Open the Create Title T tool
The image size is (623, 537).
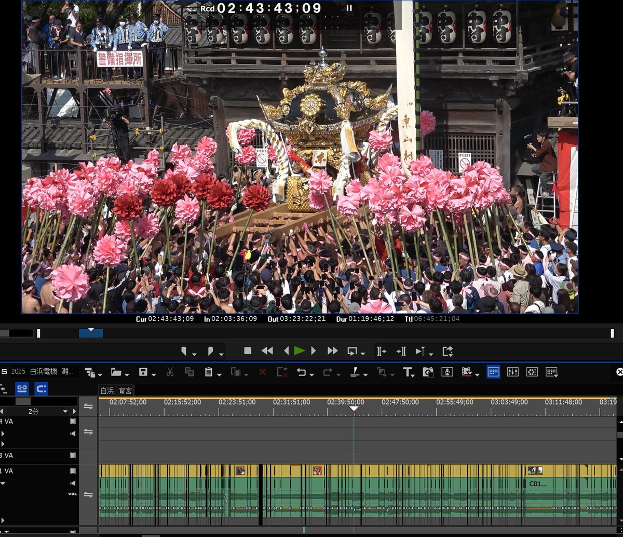pyautogui.click(x=408, y=372)
